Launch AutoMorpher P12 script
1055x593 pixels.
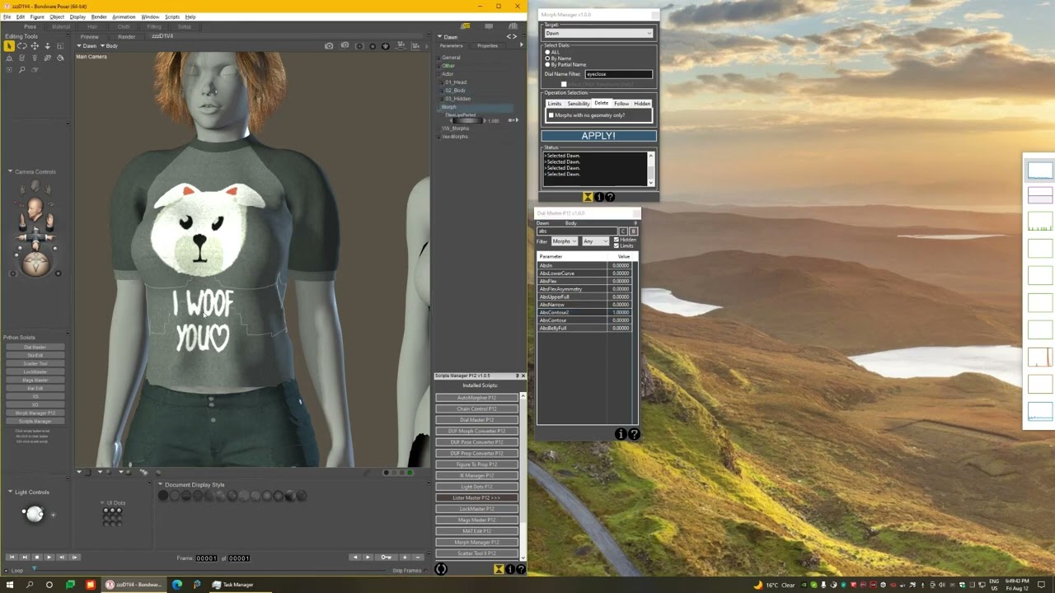click(477, 398)
